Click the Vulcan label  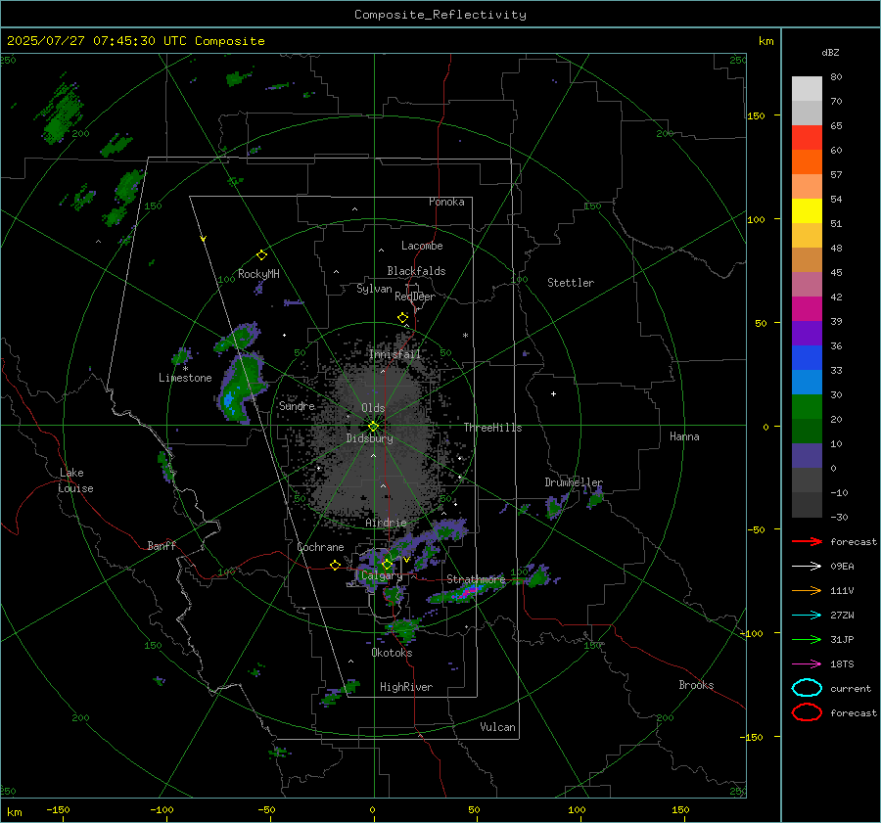(497, 727)
